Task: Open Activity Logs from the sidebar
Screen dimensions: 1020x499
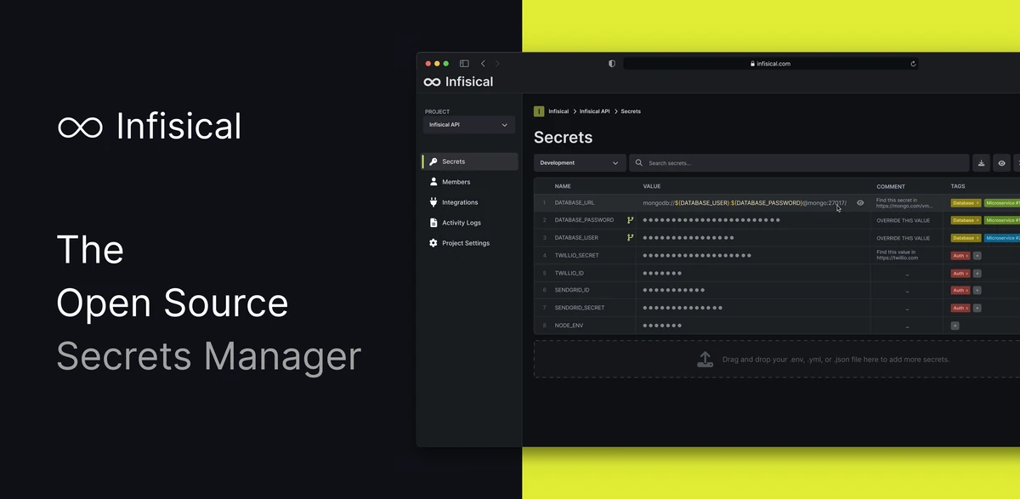Action: tap(461, 223)
